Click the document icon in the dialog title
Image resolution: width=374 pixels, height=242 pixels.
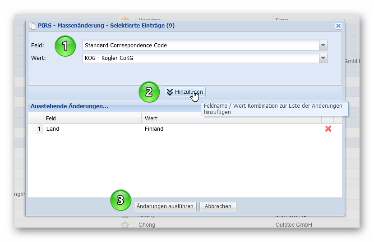32,26
